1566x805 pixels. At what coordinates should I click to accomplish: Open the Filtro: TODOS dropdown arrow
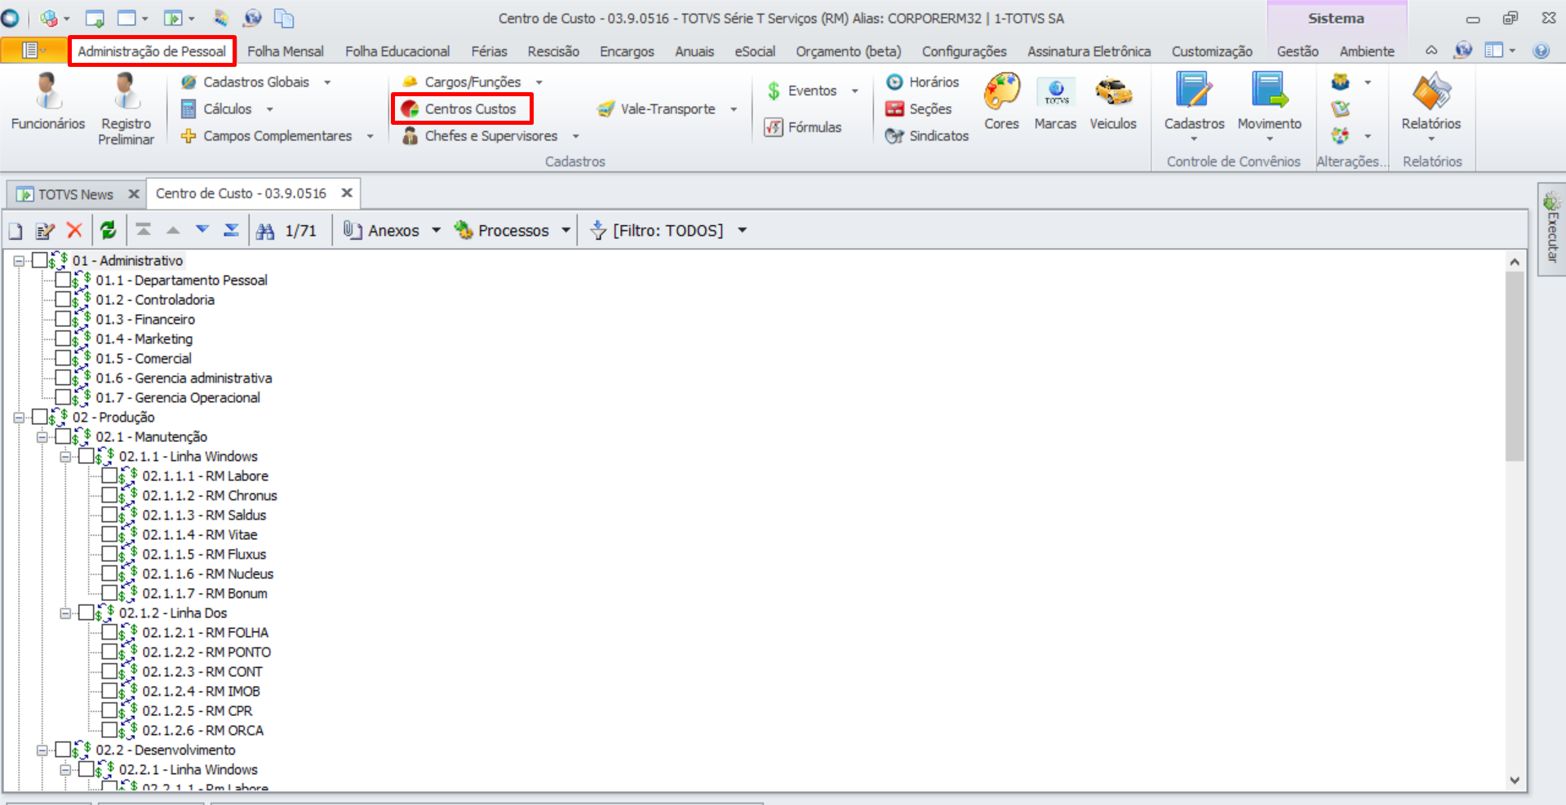[x=742, y=230]
